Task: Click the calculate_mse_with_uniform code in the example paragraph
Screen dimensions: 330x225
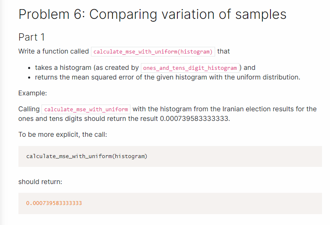Action: 86,110
